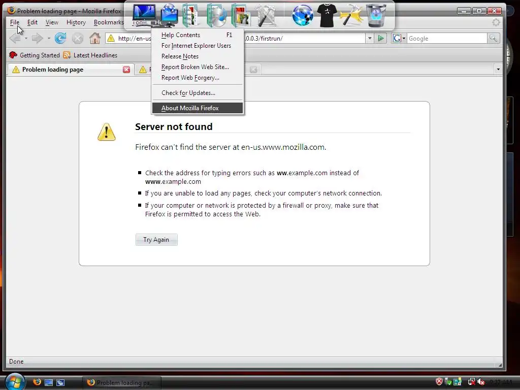Open the pictures folder dock icon
Viewport: 520px width, 390px height.
[x=240, y=15]
